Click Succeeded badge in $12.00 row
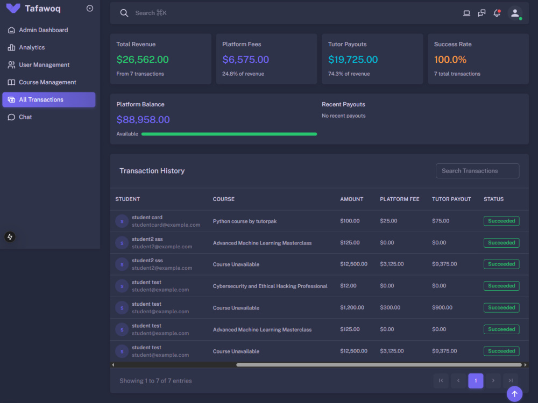This screenshot has height=403, width=538. (x=501, y=286)
